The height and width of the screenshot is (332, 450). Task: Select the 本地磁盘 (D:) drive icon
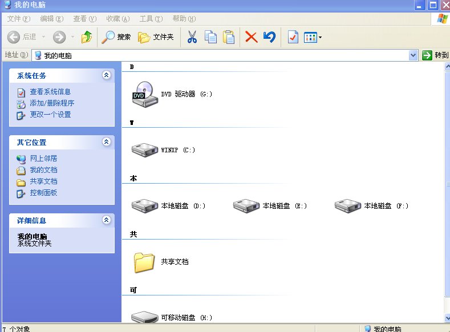point(145,206)
